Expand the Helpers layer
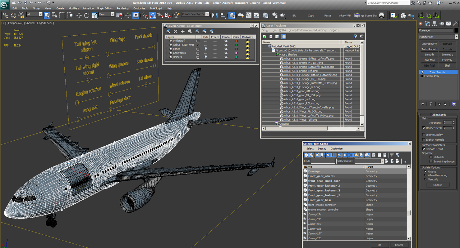460x248 pixels. 167,57
